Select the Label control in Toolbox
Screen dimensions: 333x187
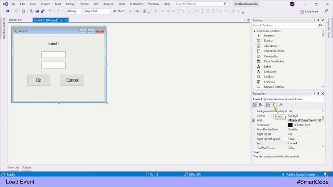tap(267, 66)
